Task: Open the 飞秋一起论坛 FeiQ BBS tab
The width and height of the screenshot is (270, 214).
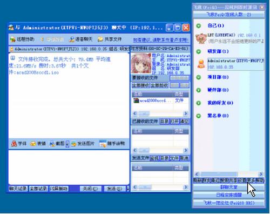Action: [x=229, y=203]
